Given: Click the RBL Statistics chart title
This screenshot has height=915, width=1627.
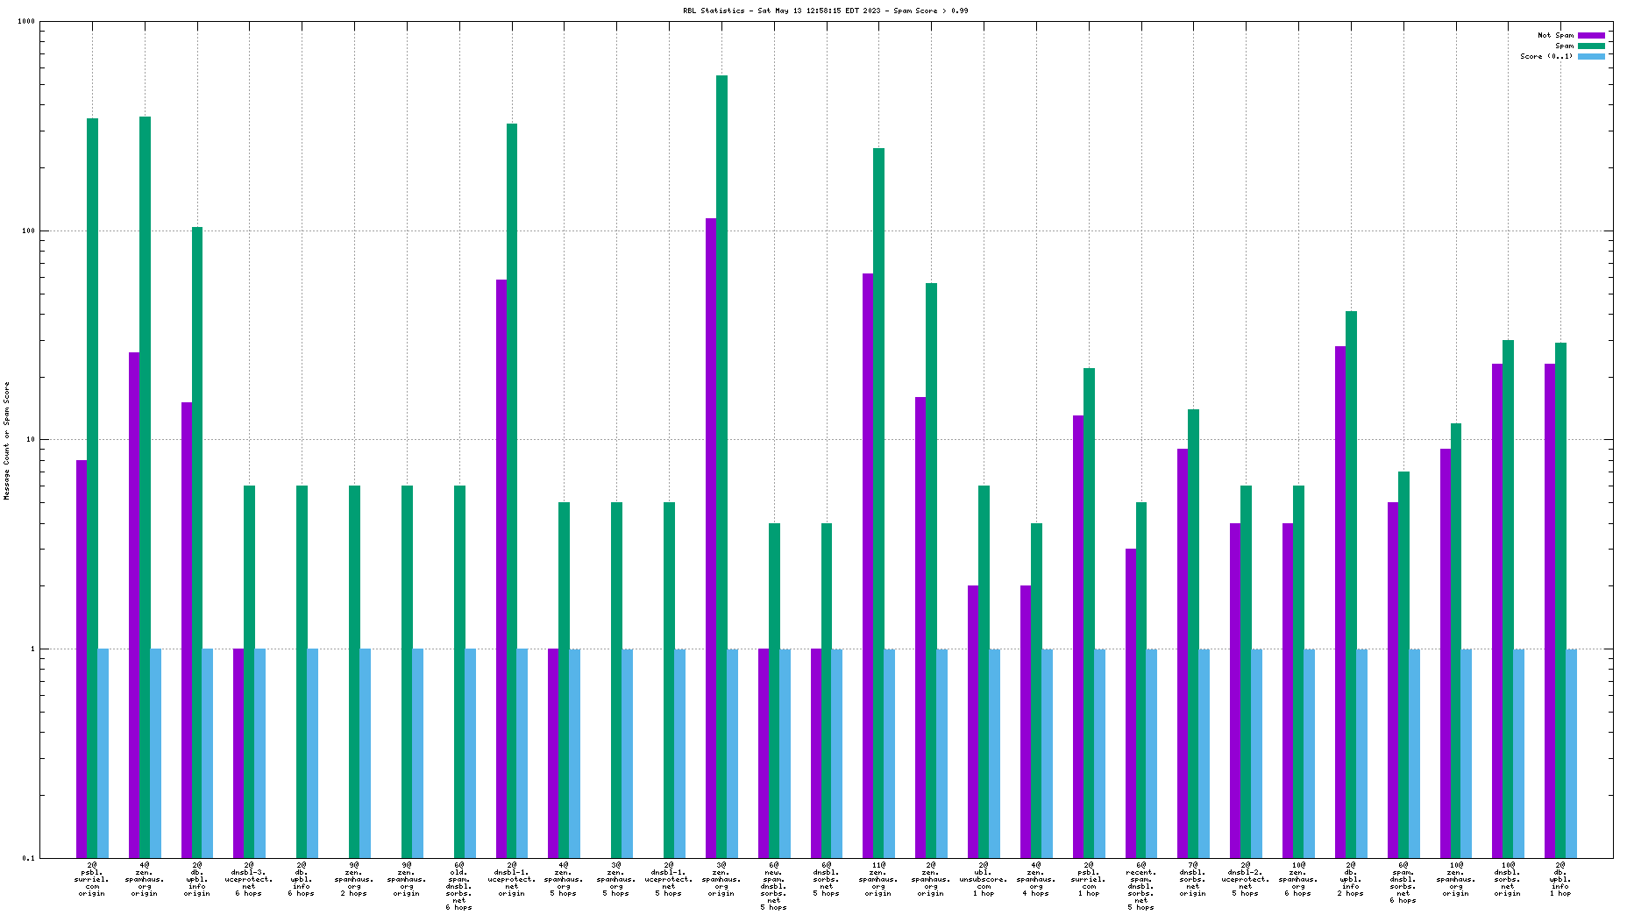Looking at the screenshot, I should point(825,11).
